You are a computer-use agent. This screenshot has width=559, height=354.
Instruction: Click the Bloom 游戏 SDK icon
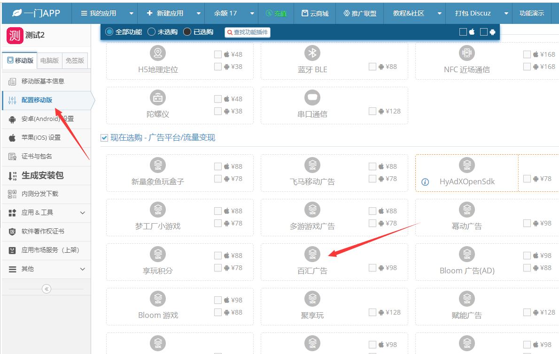[x=157, y=299]
